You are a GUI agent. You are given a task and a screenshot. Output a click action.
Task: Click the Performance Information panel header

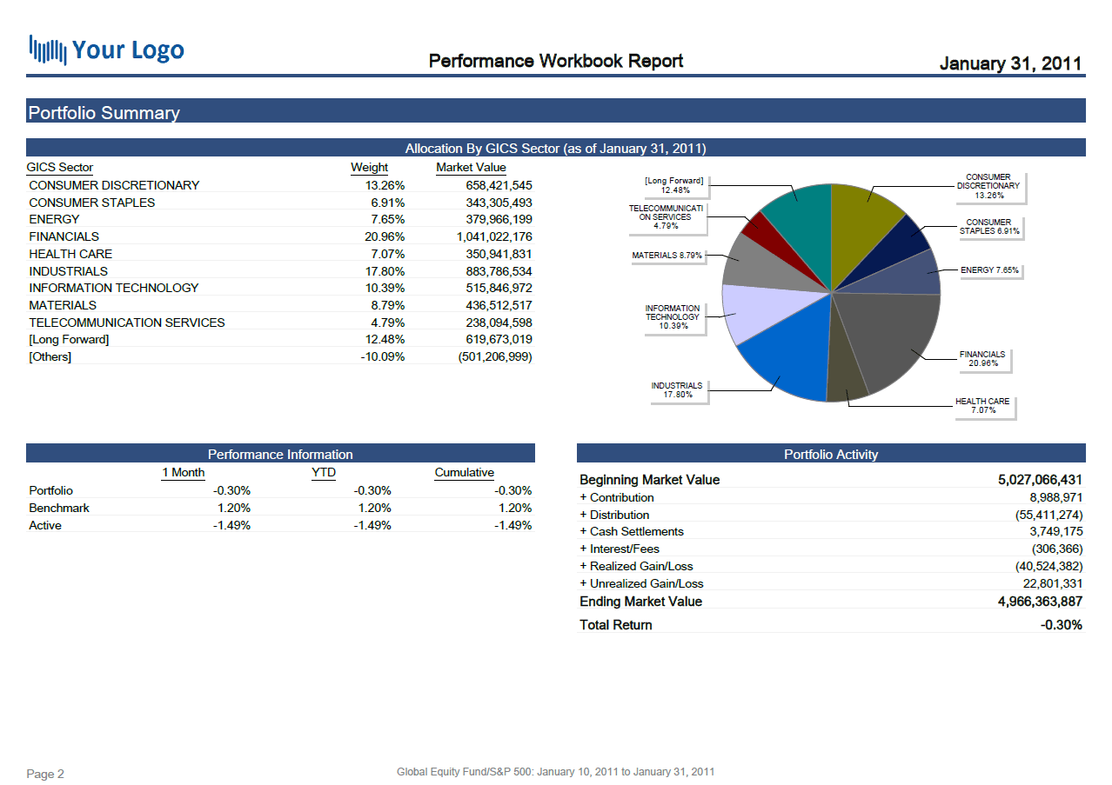[280, 454]
